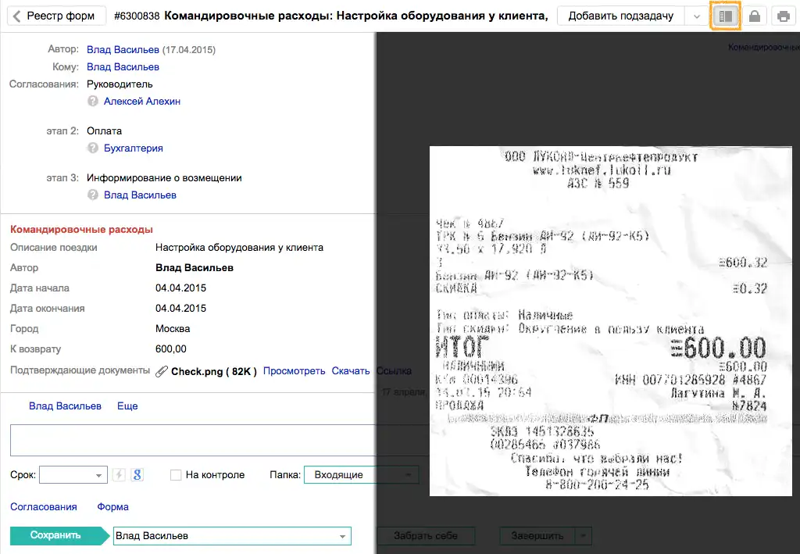Click the Дата начала value 04.04.2015

coord(180,288)
